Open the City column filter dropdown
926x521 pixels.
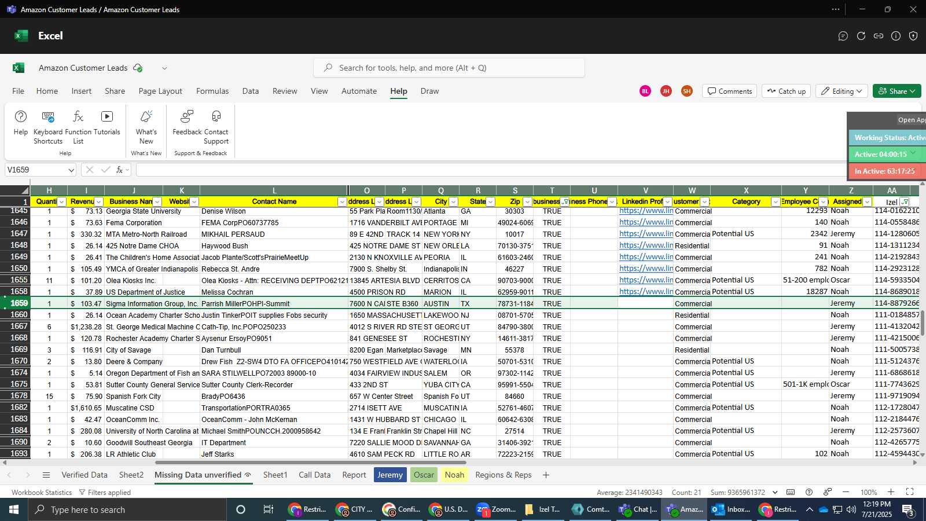454,201
